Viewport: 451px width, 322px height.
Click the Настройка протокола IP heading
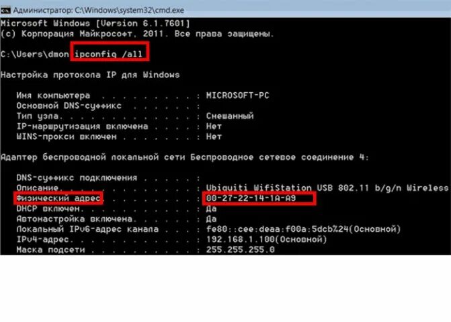point(90,75)
